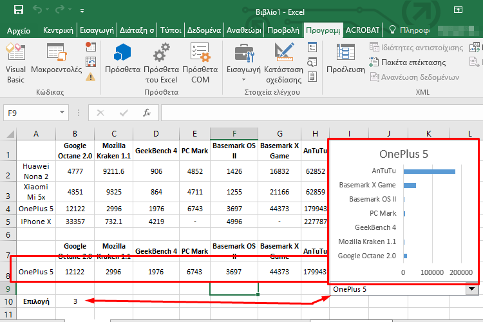Open Πρόσθετα του Excel dialog
Screen dimensions: 483x322
[x=162, y=63]
